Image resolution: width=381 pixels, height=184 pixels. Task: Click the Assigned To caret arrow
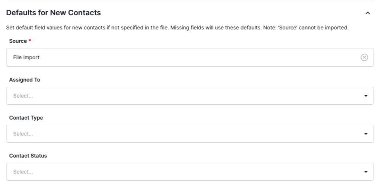(x=366, y=96)
